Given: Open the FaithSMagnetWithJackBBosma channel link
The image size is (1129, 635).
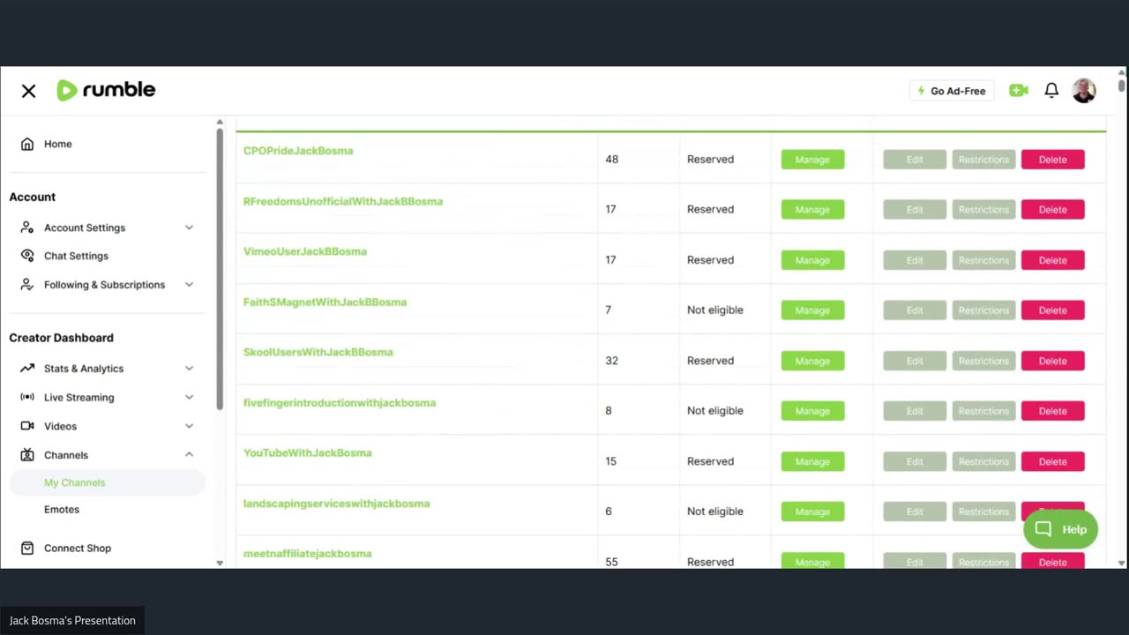Looking at the screenshot, I should pos(325,302).
